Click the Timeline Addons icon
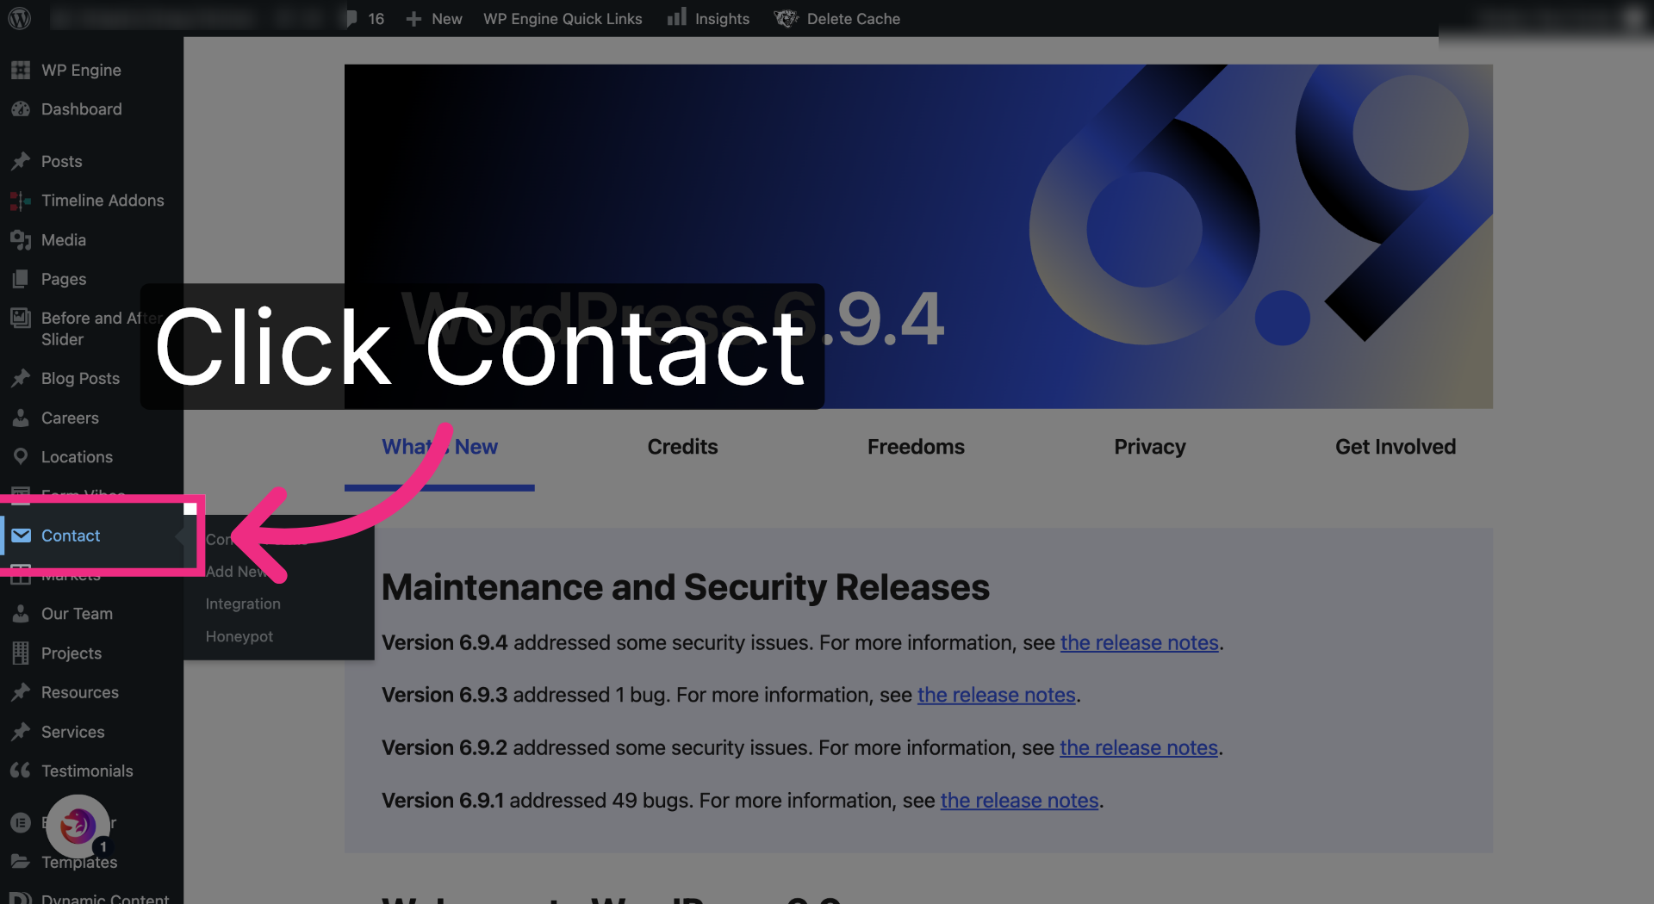 coord(21,201)
